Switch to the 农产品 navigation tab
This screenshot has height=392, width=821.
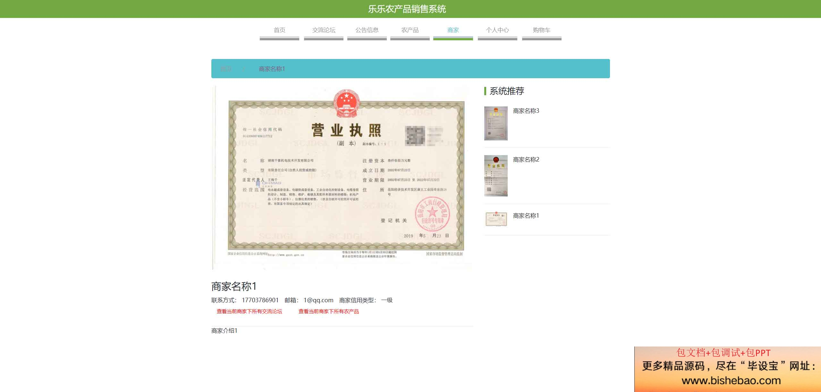click(410, 30)
